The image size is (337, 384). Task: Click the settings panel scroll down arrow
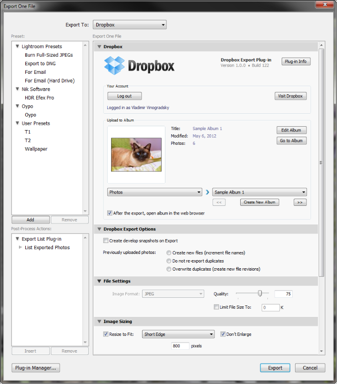(321, 351)
